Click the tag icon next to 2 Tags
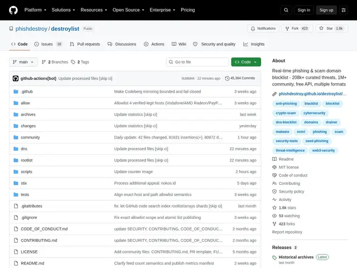Image resolution: width=357 pixels, height=268 pixels. 73,62
